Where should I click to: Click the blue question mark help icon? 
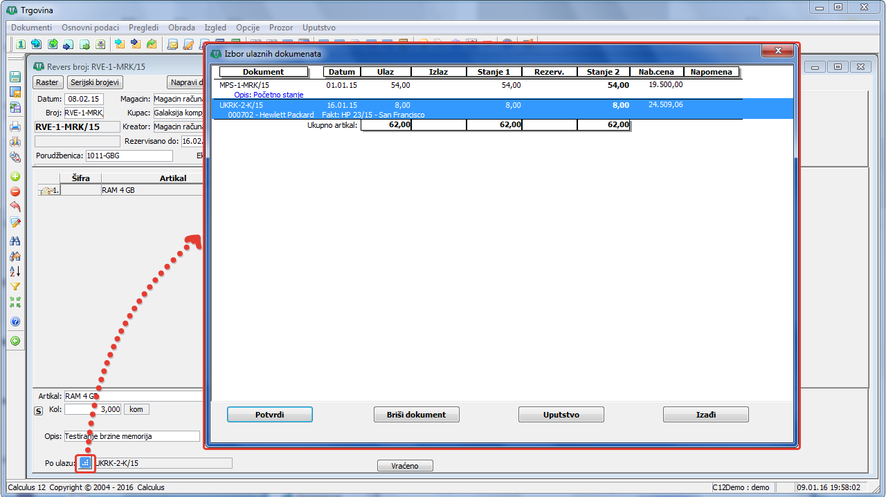(15, 321)
